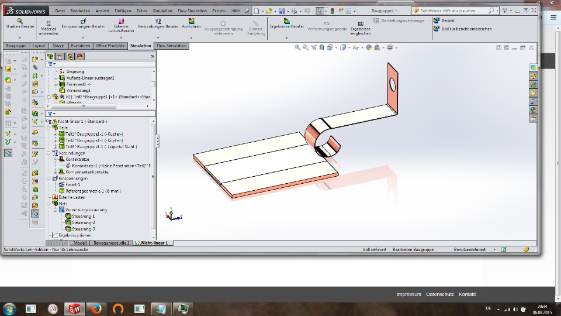Viewport: 561px width, 316px height.
Task: Select Steuerung-2 mesh control
Action: coord(80,222)
